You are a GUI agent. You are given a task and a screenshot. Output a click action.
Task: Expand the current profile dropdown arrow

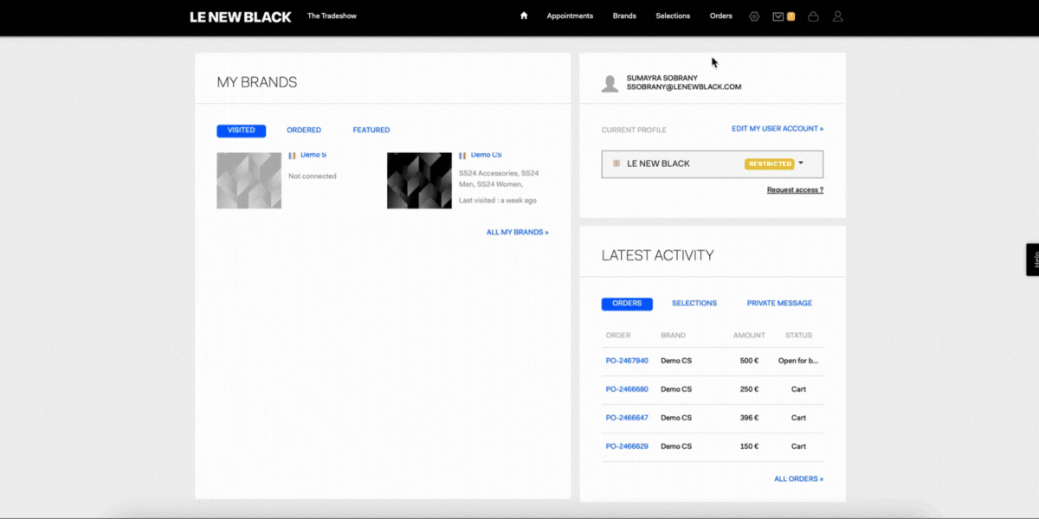[x=801, y=163]
